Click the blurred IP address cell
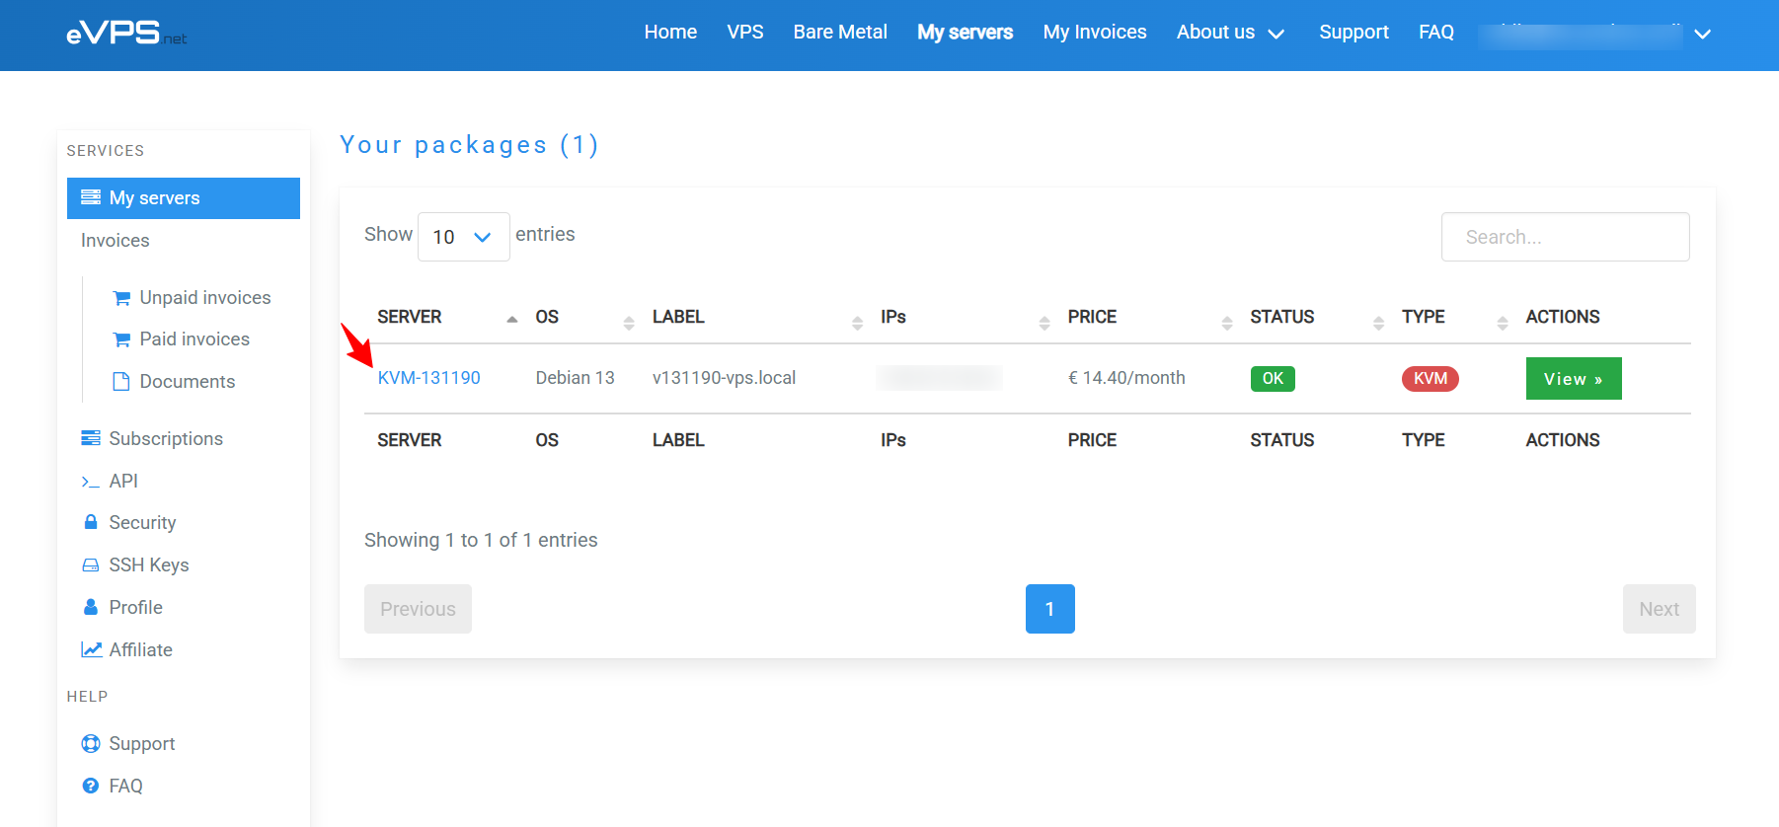Screen dimensions: 1779x827 tap(939, 378)
